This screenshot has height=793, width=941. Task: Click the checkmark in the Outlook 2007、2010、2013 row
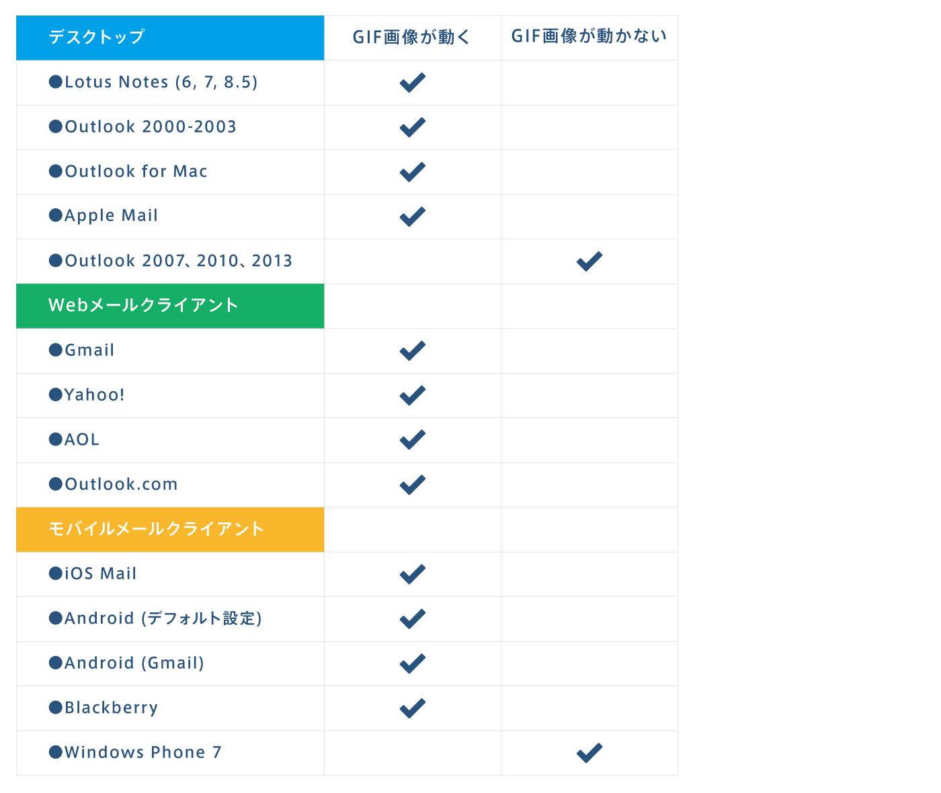(589, 261)
